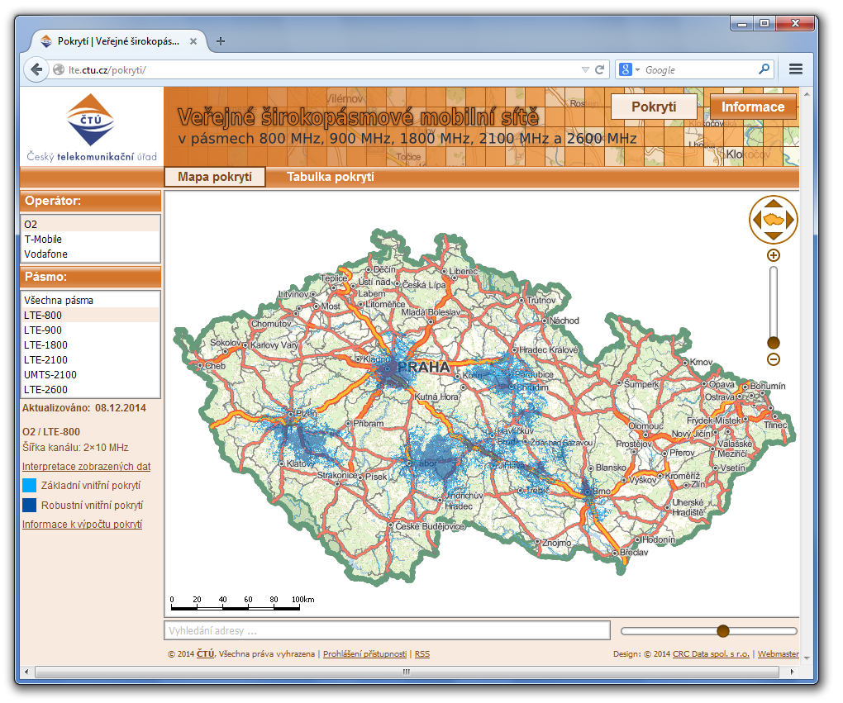Image resolution: width=843 pixels, height=703 pixels.
Task: Reset map to whole country view
Action: click(x=773, y=220)
